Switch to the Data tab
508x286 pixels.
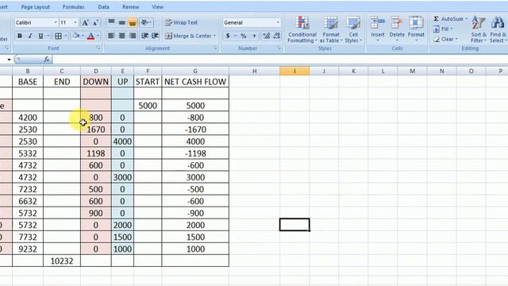103,7
